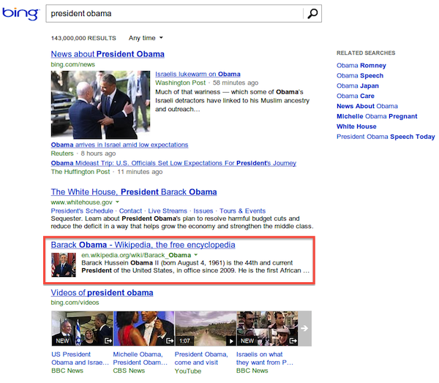Click the Bing logo

click(x=20, y=13)
